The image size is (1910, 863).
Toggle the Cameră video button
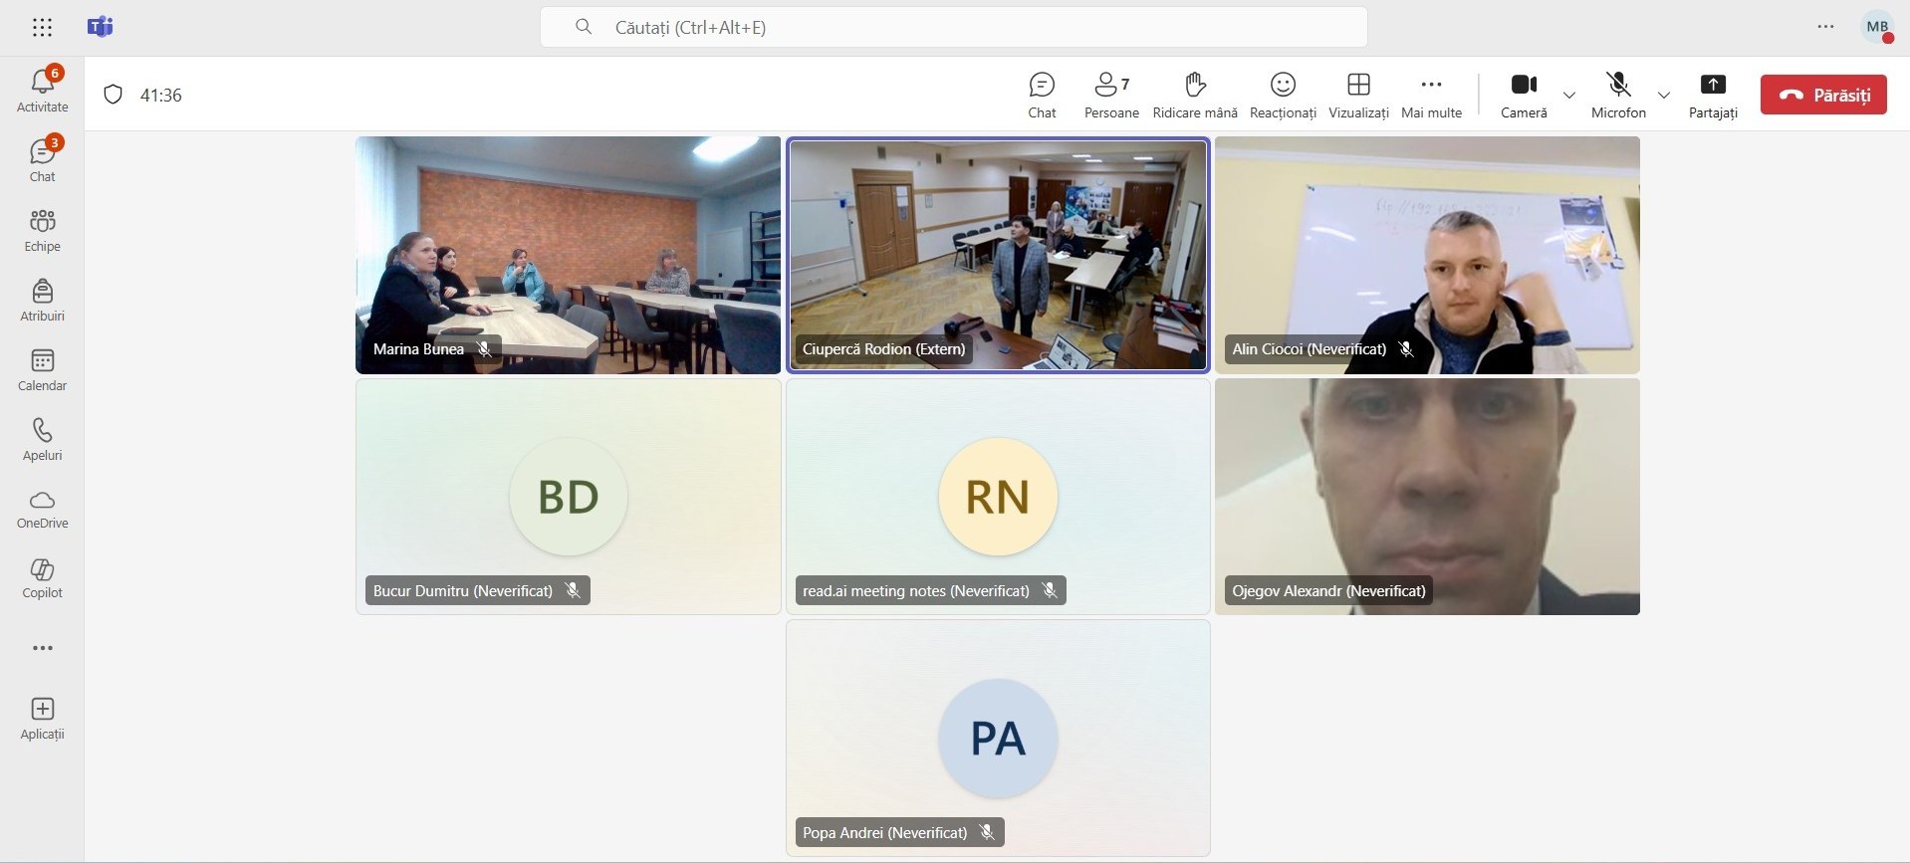(1524, 95)
